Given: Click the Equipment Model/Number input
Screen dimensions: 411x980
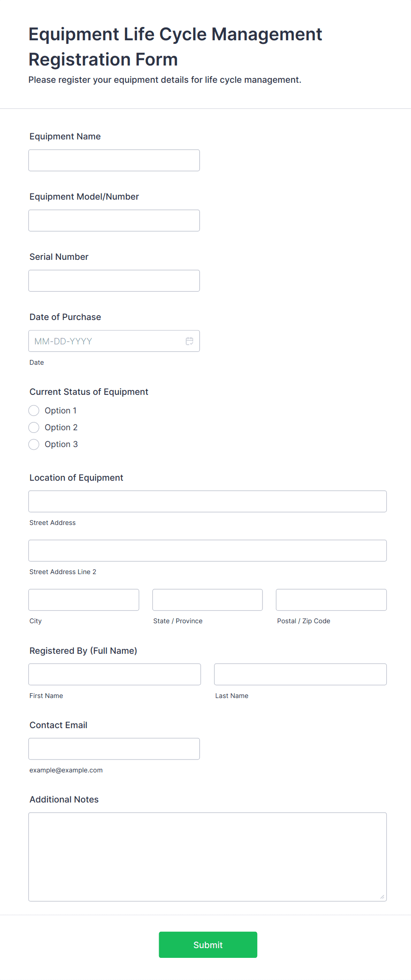Looking at the screenshot, I should pos(114,220).
